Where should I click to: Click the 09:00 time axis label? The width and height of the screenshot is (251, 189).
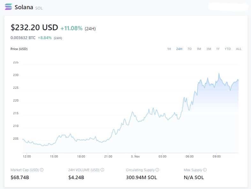(217, 157)
